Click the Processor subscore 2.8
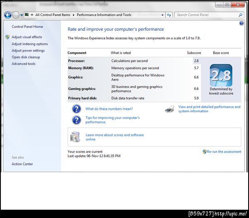249x218 pixels. 196,61
